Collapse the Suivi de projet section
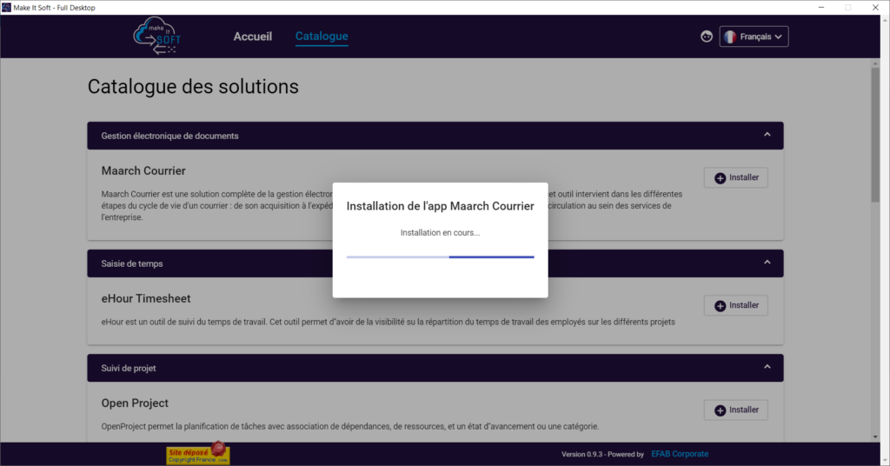The height and width of the screenshot is (466, 890). (767, 367)
